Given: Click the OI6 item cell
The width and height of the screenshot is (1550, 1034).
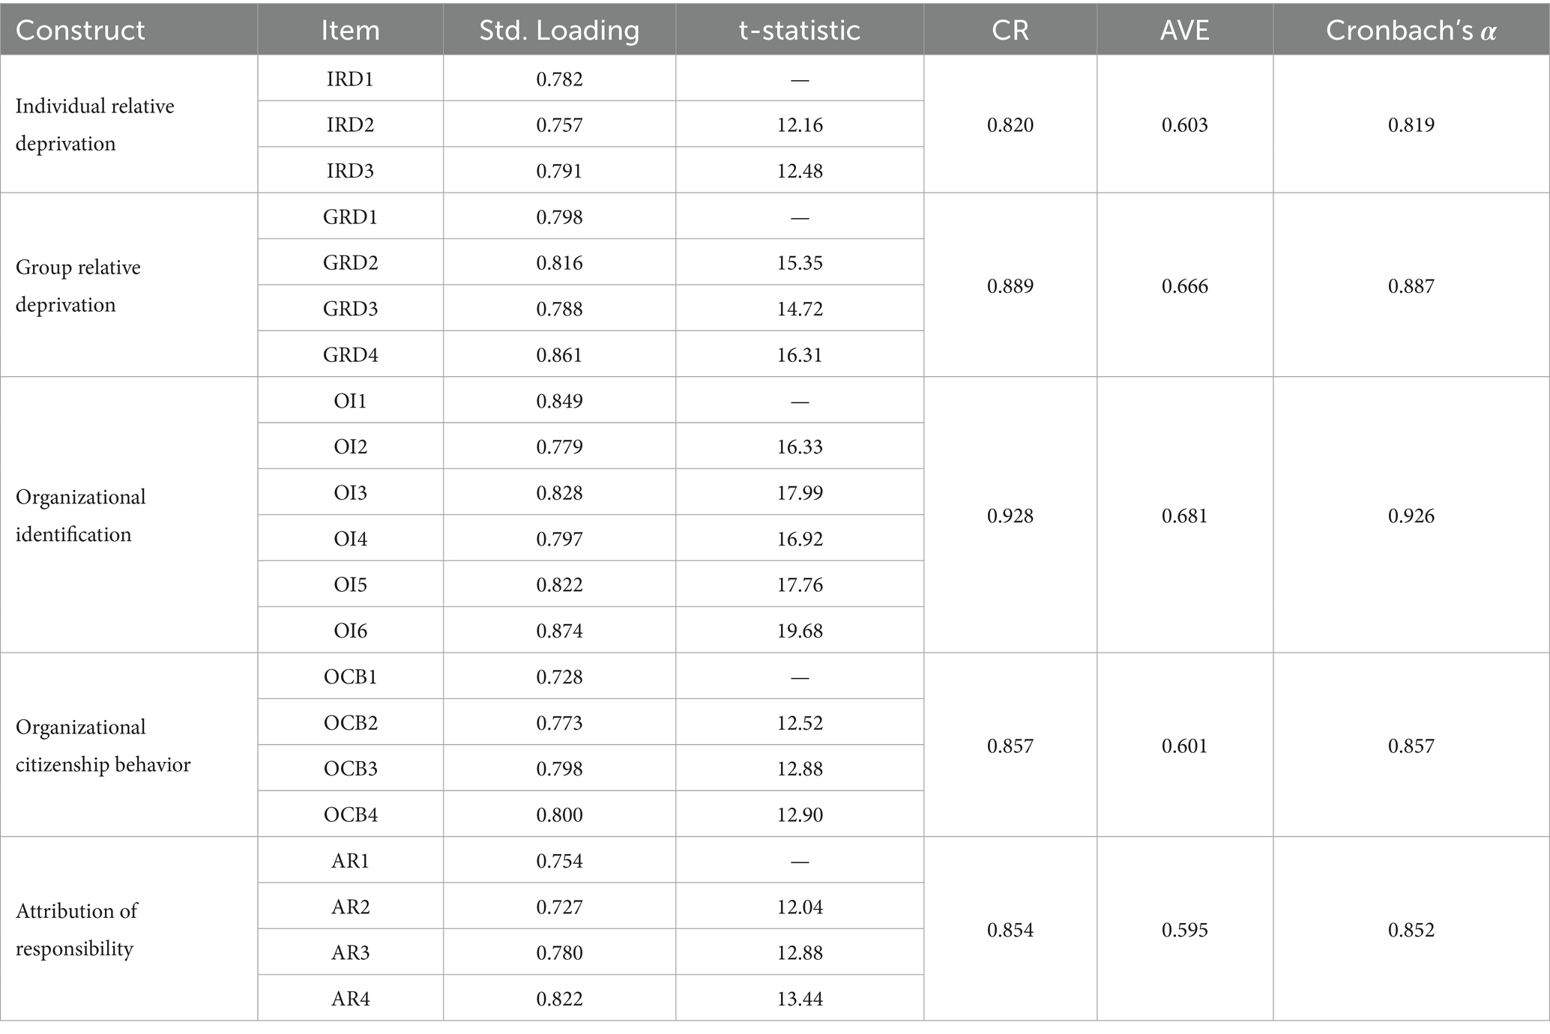Looking at the screenshot, I should [350, 630].
